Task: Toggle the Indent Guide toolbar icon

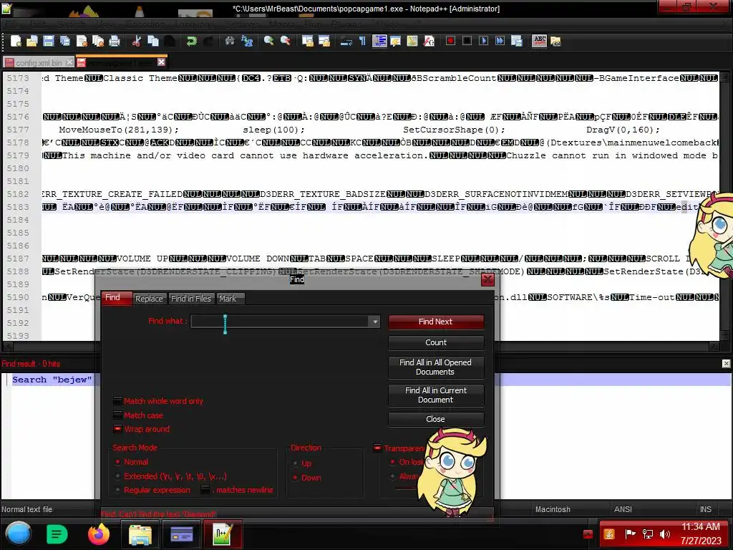Action: 379,41
